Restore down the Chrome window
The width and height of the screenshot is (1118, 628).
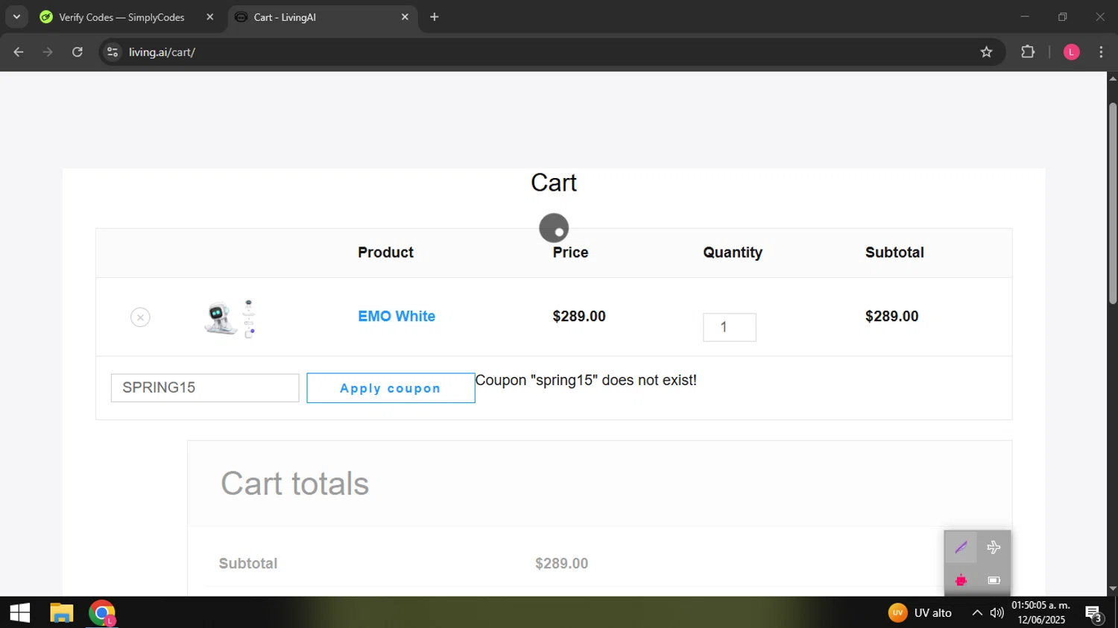(1063, 16)
